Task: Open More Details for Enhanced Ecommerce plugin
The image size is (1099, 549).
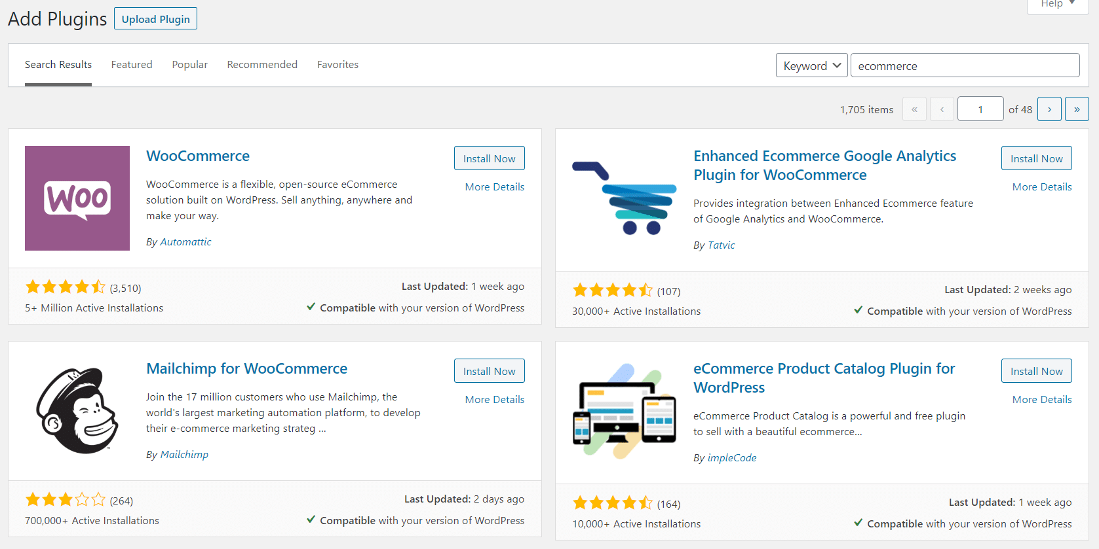Action: 1042,187
